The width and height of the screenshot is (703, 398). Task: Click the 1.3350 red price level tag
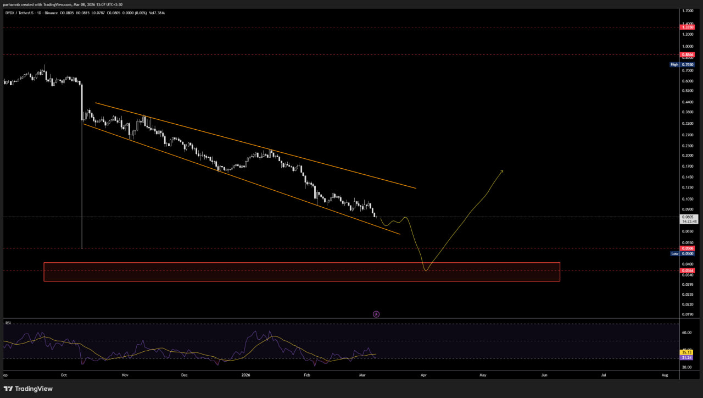pyautogui.click(x=687, y=27)
